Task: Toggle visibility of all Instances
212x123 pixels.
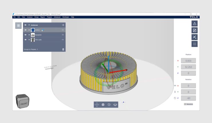Action: click(x=25, y=25)
